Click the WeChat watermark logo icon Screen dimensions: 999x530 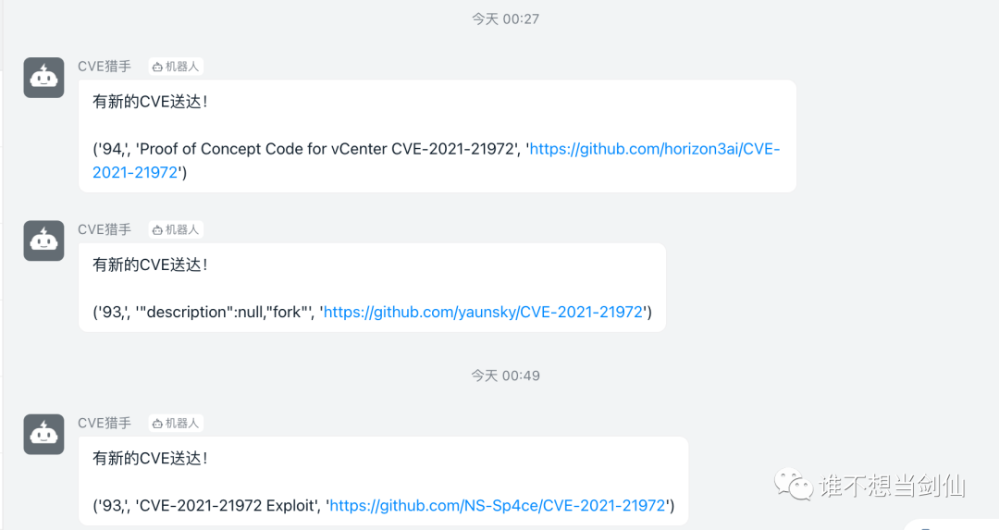pyautogui.click(x=794, y=484)
